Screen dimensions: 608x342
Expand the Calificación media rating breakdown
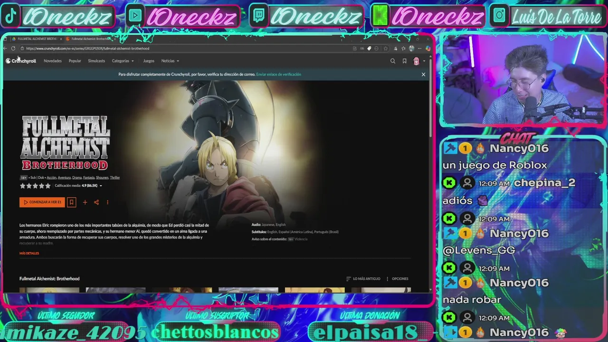tap(78, 186)
